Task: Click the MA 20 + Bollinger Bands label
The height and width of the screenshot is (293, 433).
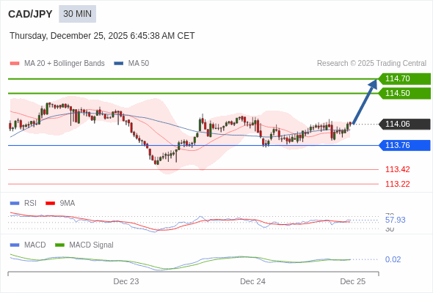Action: (65, 64)
